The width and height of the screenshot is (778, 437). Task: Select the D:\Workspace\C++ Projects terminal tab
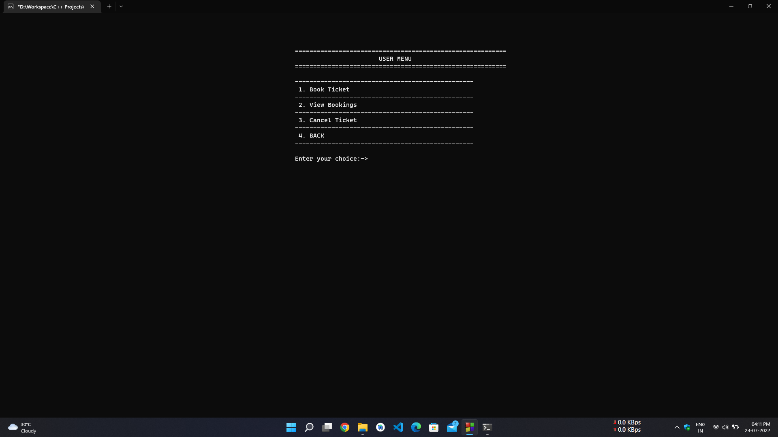tap(51, 6)
